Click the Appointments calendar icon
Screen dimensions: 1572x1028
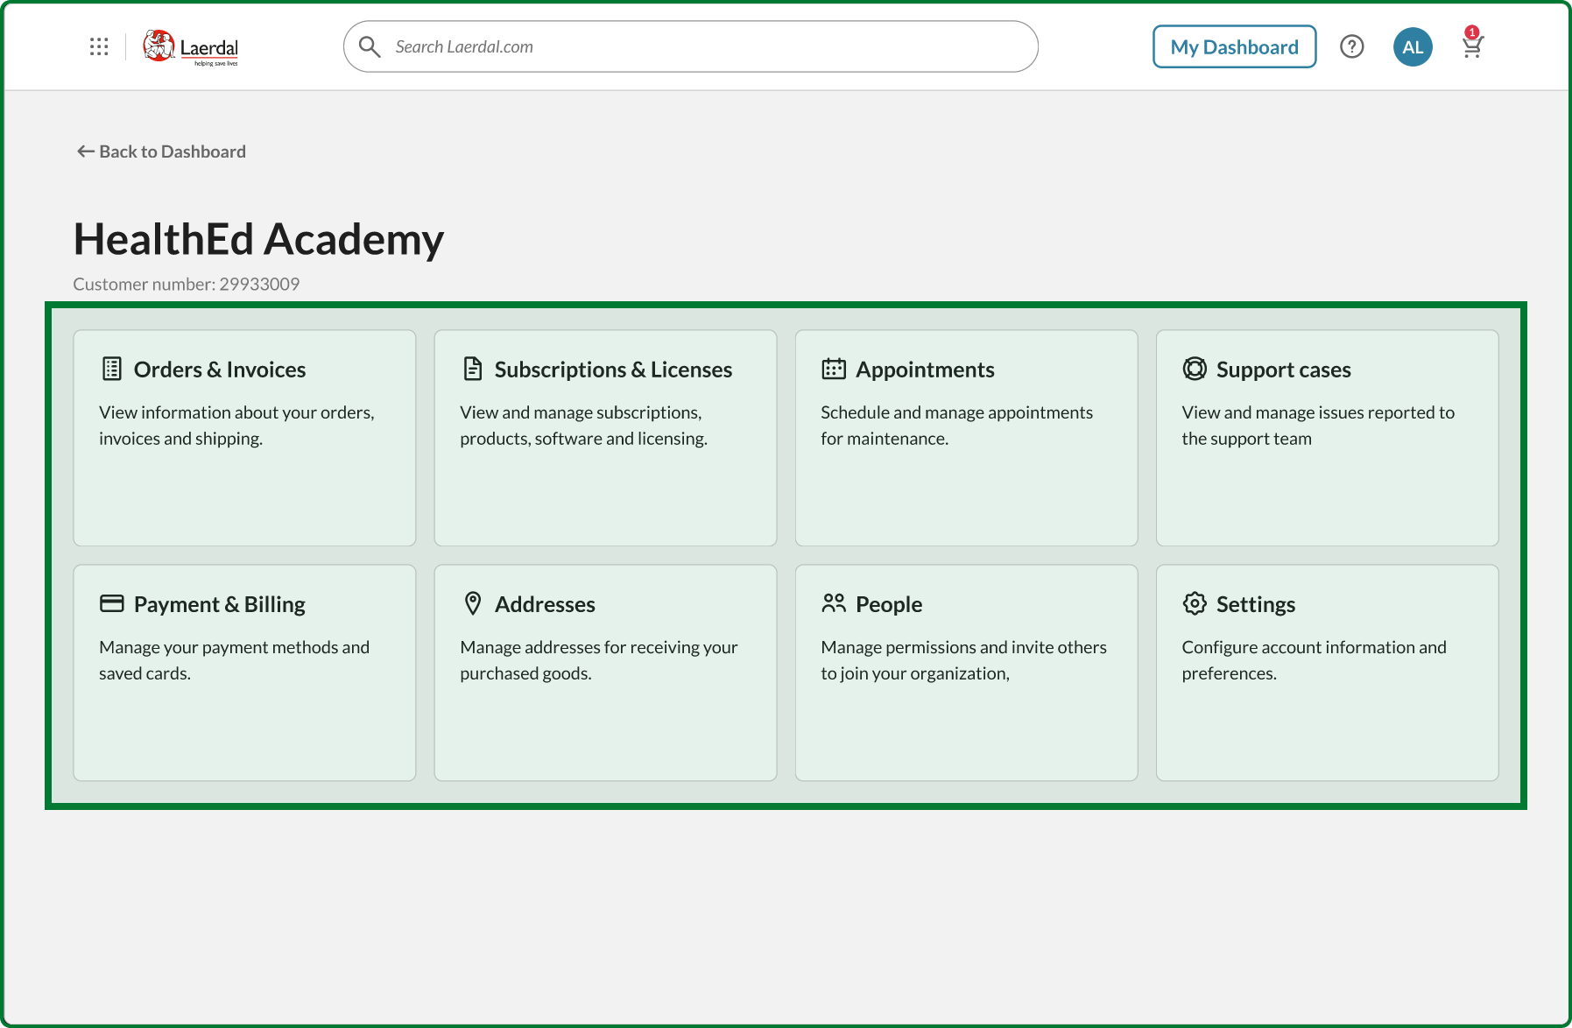(834, 370)
